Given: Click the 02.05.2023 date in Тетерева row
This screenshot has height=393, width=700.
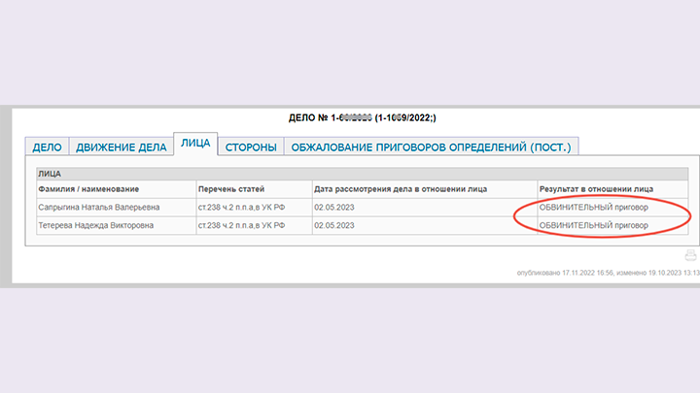Looking at the screenshot, I should pyautogui.click(x=335, y=225).
